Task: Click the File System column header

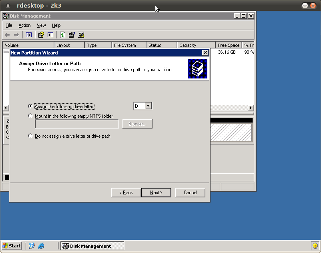Action: (x=129, y=45)
